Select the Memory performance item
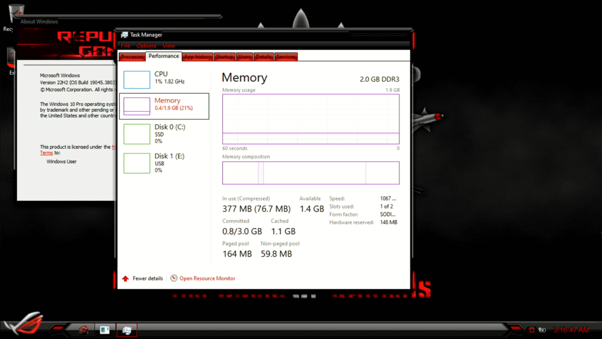This screenshot has height=339, width=602. click(165, 106)
